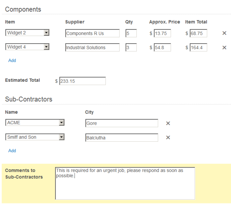Expand the Smiff and Son dropdown

tap(61, 137)
